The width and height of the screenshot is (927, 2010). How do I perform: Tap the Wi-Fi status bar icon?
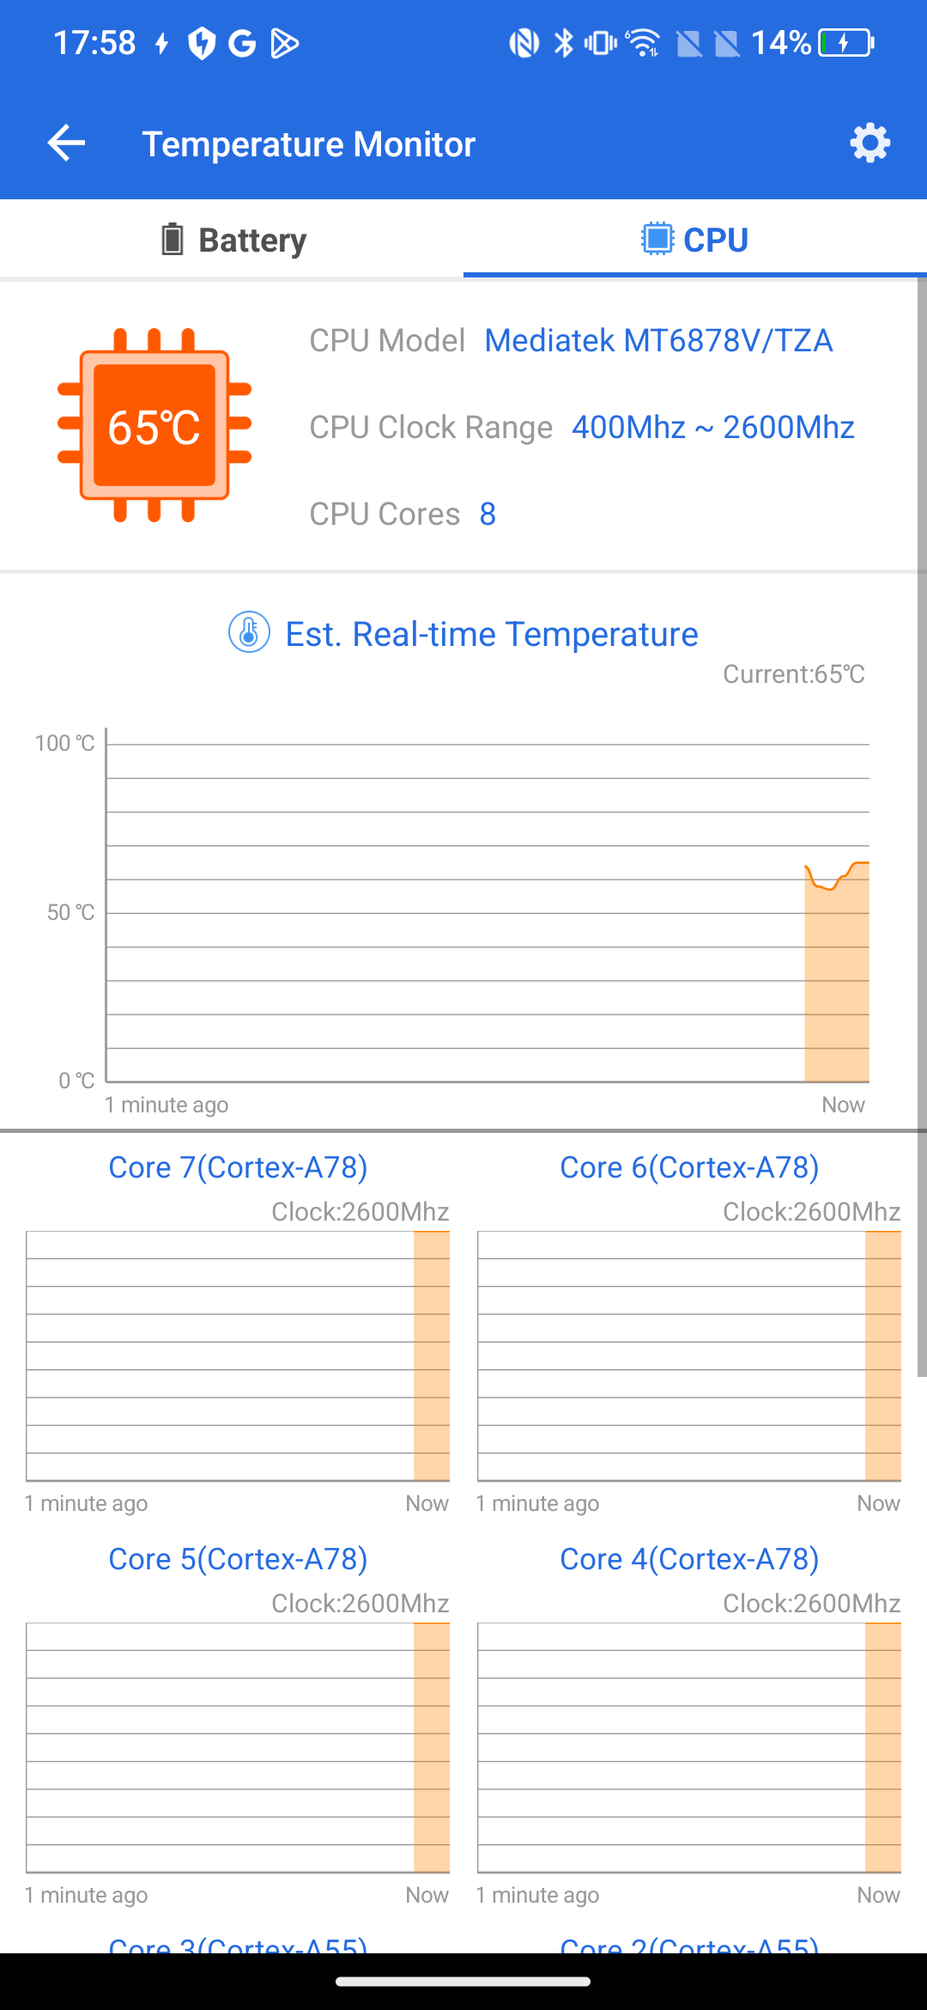click(x=642, y=42)
